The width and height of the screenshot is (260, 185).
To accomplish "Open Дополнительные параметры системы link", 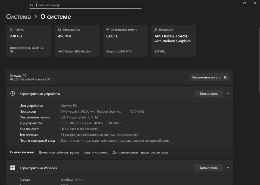I will coord(140,152).
